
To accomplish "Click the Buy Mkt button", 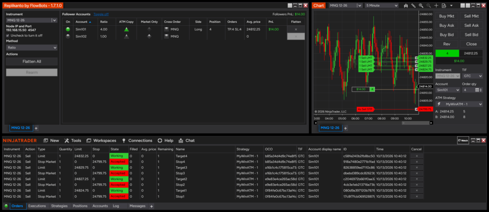I will [446, 16].
